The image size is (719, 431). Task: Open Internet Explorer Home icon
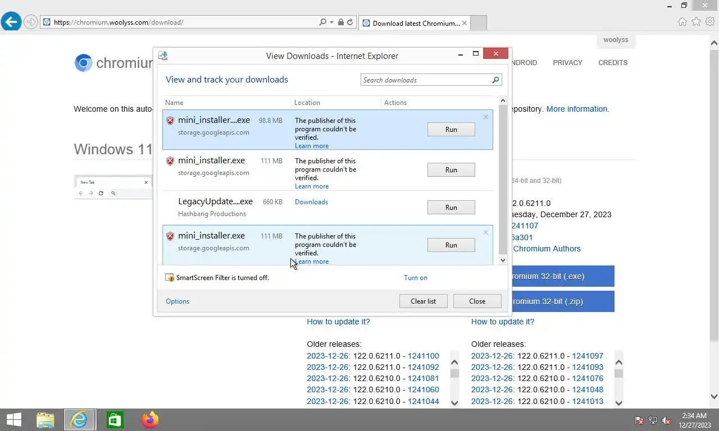tap(682, 22)
